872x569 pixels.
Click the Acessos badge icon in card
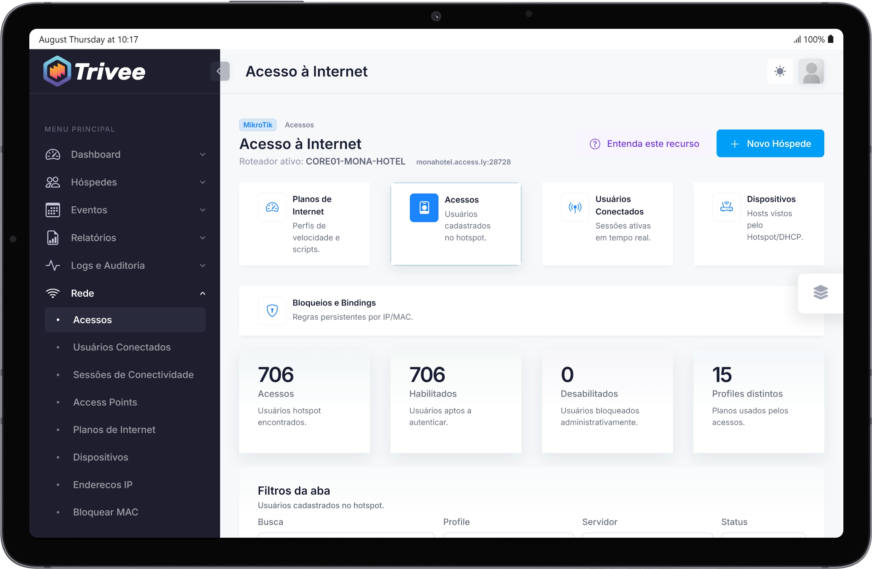(424, 208)
